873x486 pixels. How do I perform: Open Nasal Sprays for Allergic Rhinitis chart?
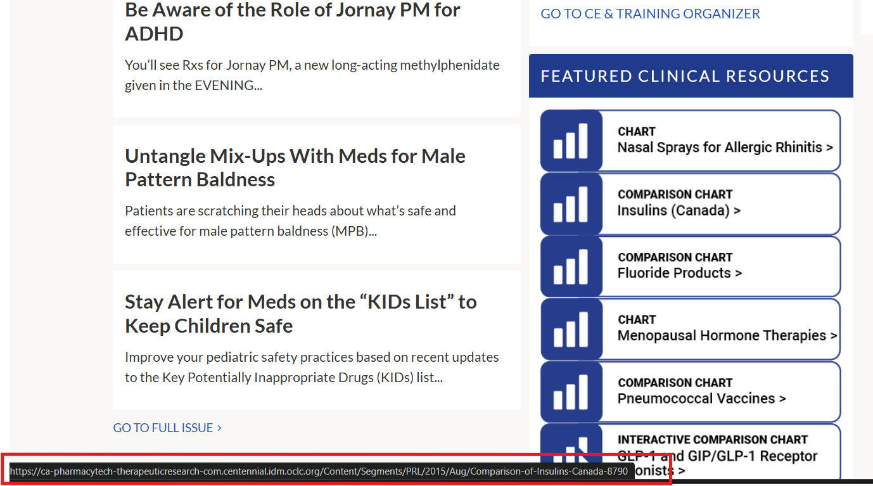pos(725,148)
